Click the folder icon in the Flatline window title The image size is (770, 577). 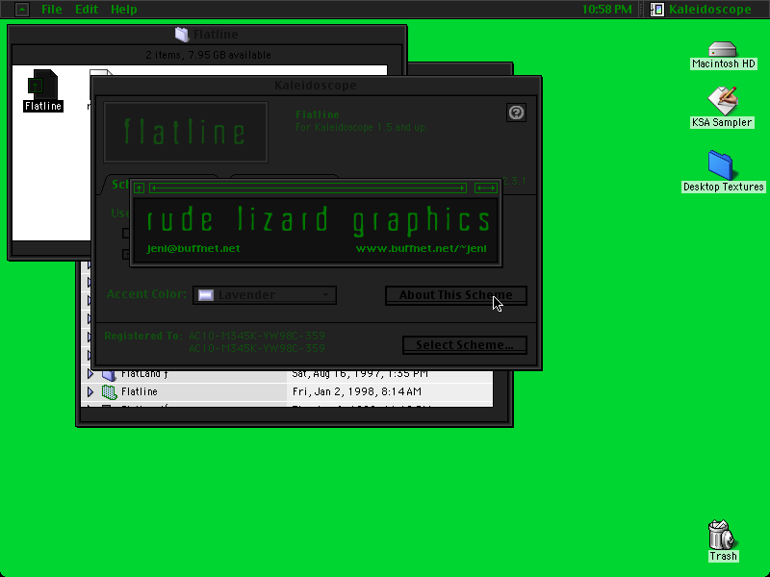point(182,35)
